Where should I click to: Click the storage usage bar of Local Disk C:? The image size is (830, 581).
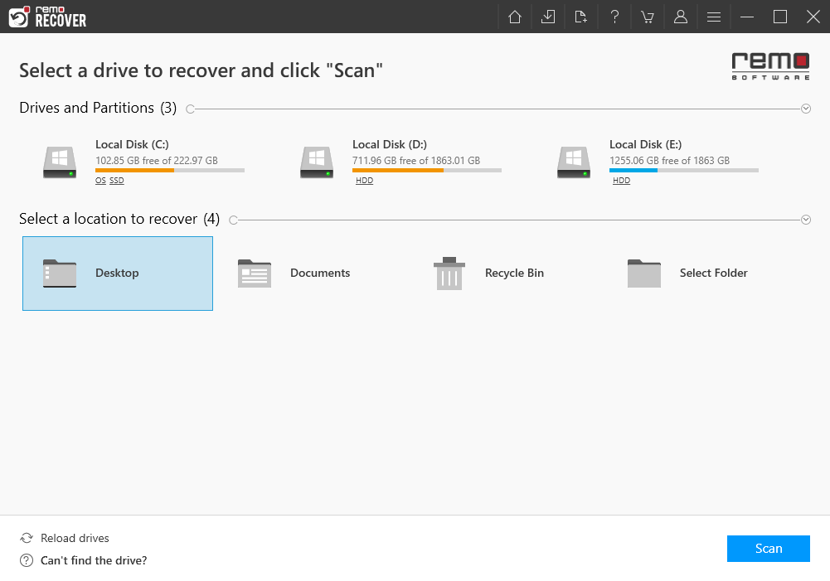point(169,170)
